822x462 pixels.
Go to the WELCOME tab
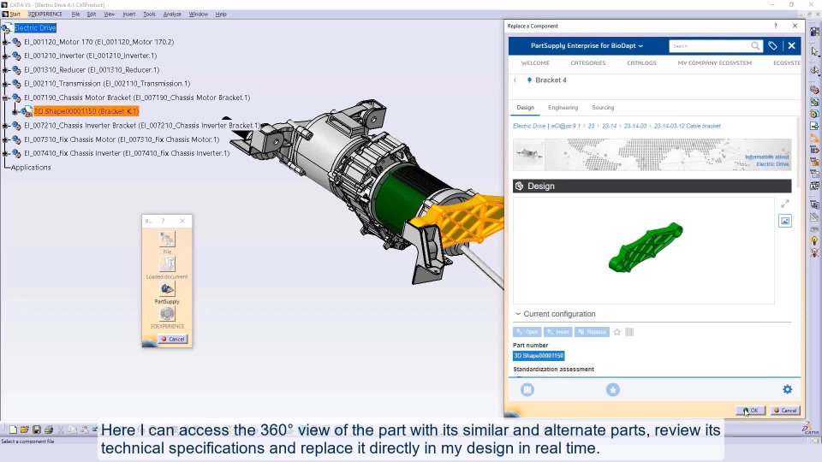click(535, 62)
